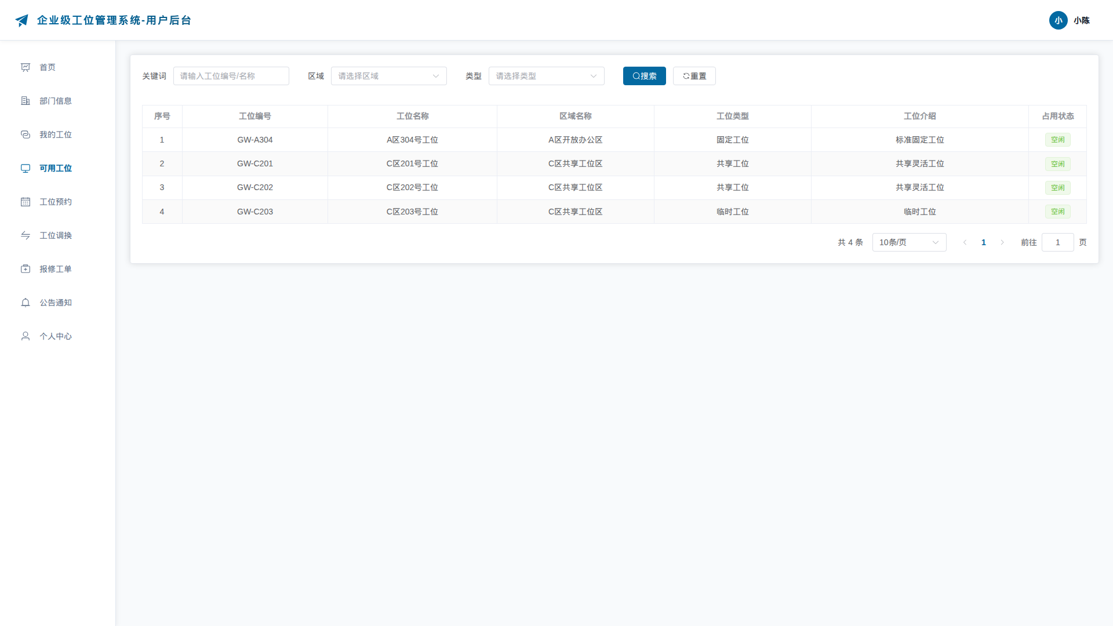Image resolution: width=1113 pixels, height=626 pixels.
Task: Click cell GW-C202
Action: point(255,187)
